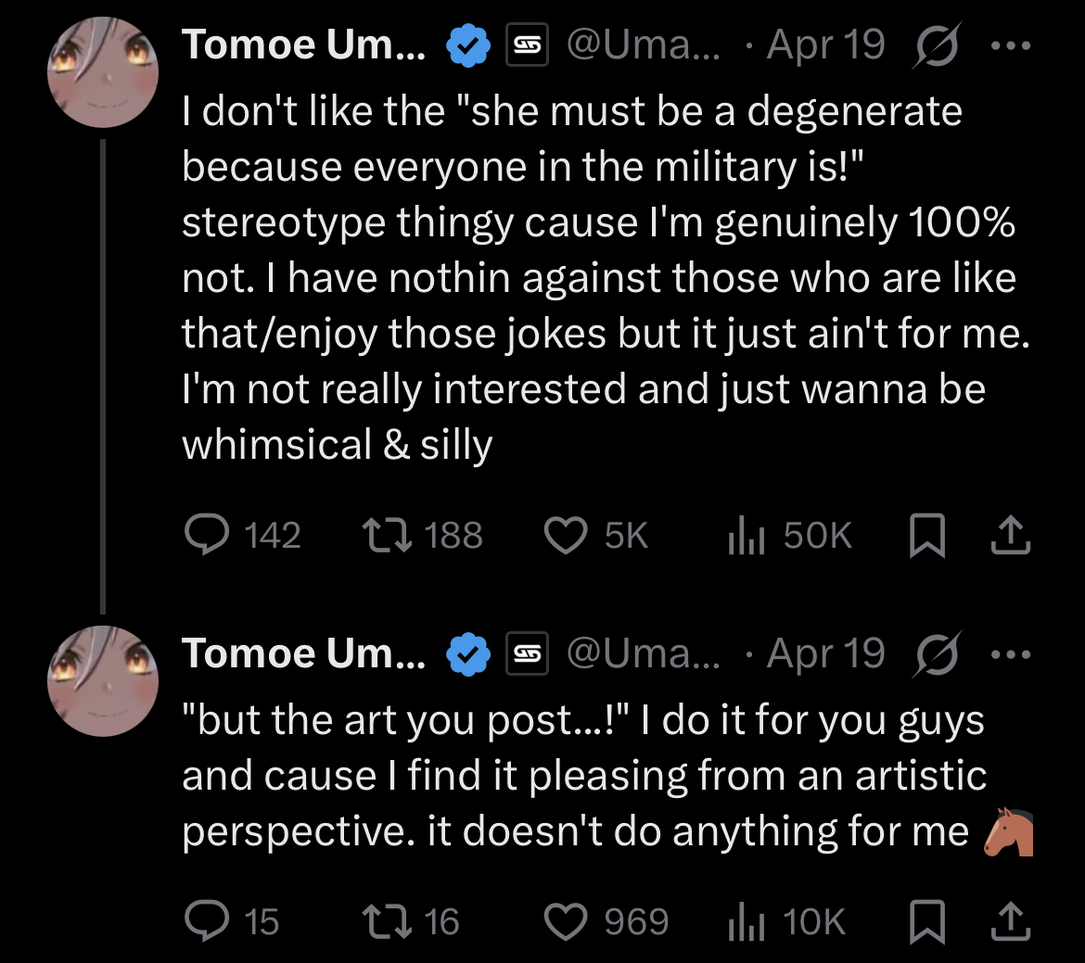View analytics of the 10K views tweet
The image size is (1085, 963).
click(x=746, y=921)
